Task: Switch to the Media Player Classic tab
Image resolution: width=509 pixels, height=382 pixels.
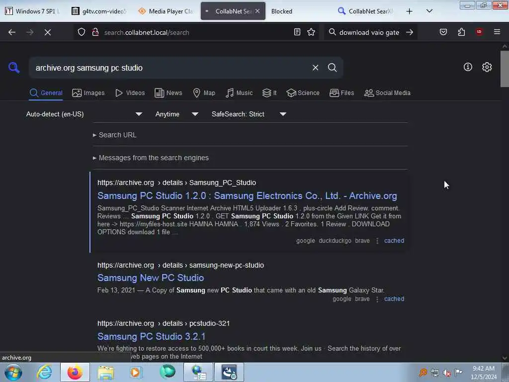Action: pyautogui.click(x=166, y=11)
